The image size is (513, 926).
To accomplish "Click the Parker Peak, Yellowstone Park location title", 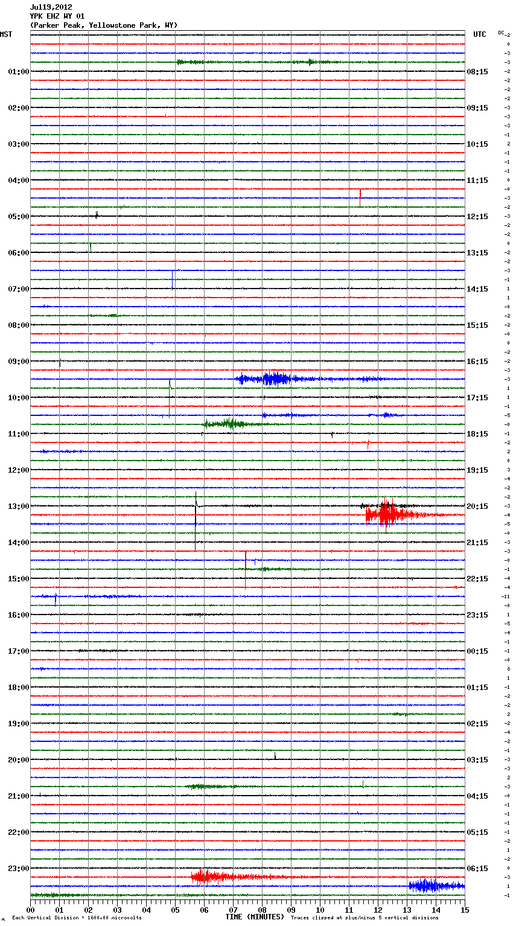I will coord(104,25).
